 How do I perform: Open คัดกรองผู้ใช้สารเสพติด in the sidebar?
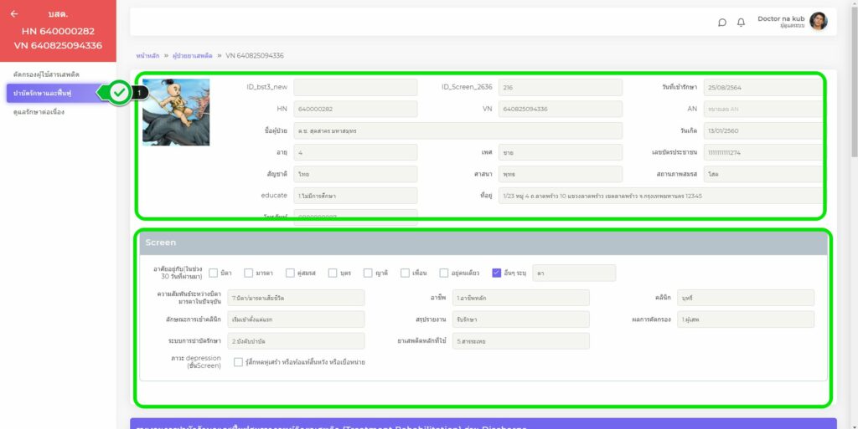47,74
